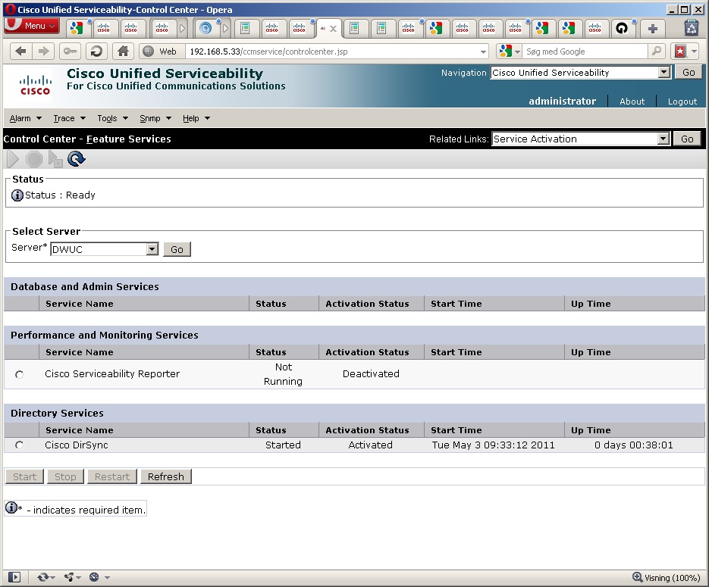Screen dimensions: 709x587
Task: Click the Stop service icon in the toolbar
Action: pos(34,159)
